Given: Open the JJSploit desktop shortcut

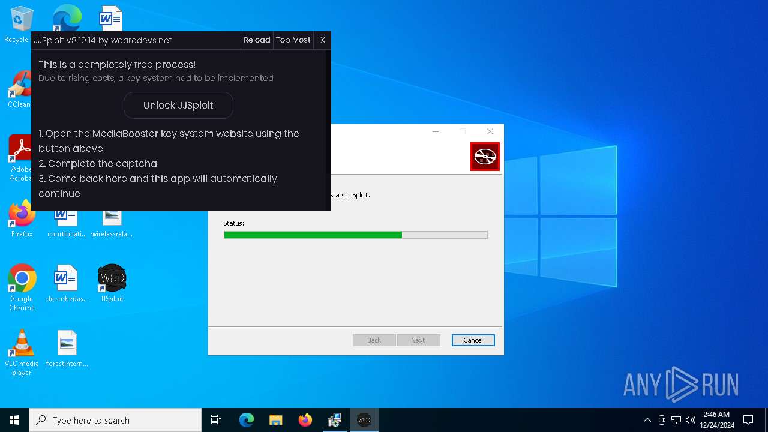Looking at the screenshot, I should click(112, 283).
